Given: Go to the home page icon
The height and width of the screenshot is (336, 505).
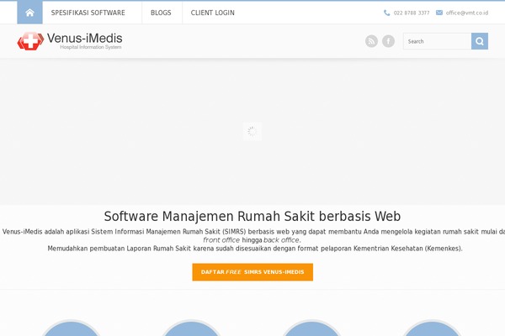Looking at the screenshot, I should [x=29, y=13].
